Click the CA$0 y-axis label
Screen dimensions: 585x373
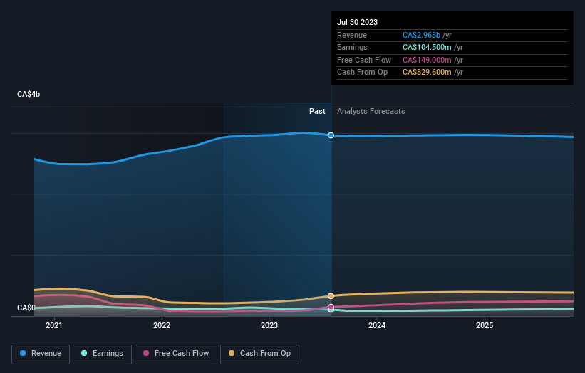click(26, 308)
